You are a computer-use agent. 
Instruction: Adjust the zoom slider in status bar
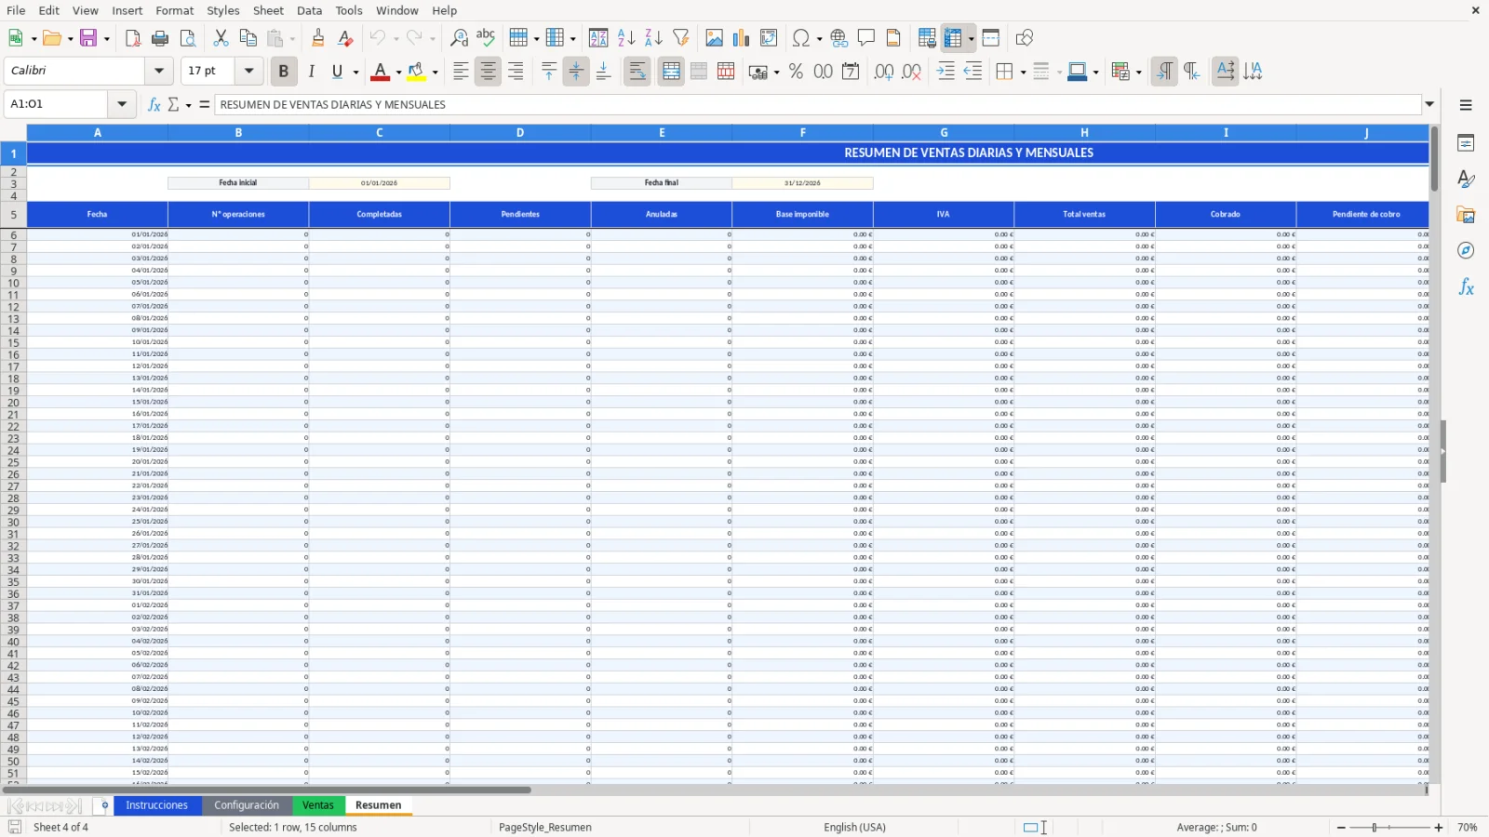pyautogui.click(x=1375, y=828)
